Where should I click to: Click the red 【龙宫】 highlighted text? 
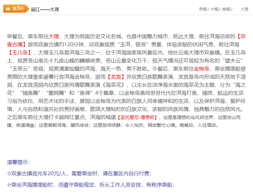coord(116,77)
